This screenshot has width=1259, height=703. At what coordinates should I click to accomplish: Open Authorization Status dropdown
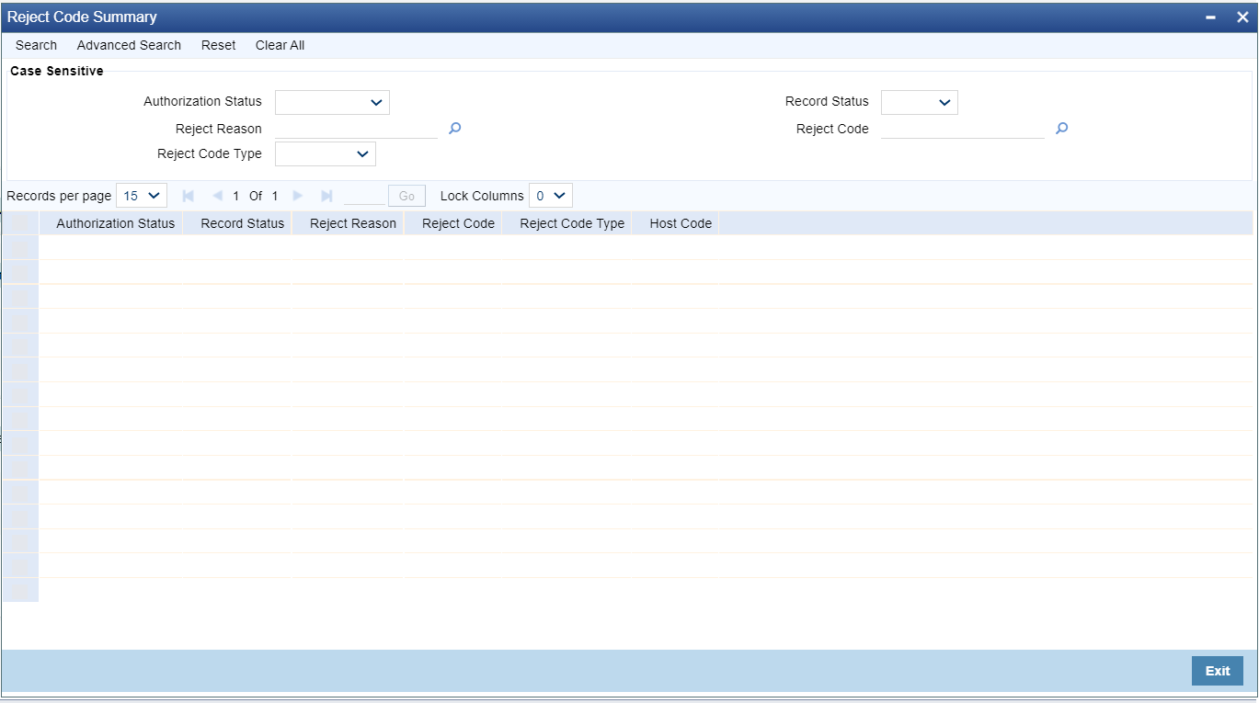point(332,102)
